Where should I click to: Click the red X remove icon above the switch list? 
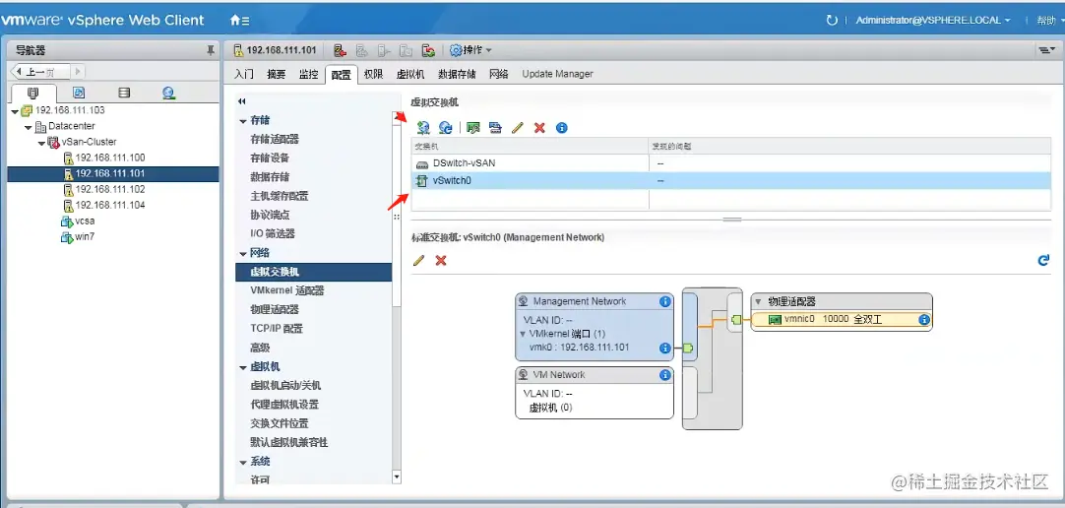tap(539, 128)
